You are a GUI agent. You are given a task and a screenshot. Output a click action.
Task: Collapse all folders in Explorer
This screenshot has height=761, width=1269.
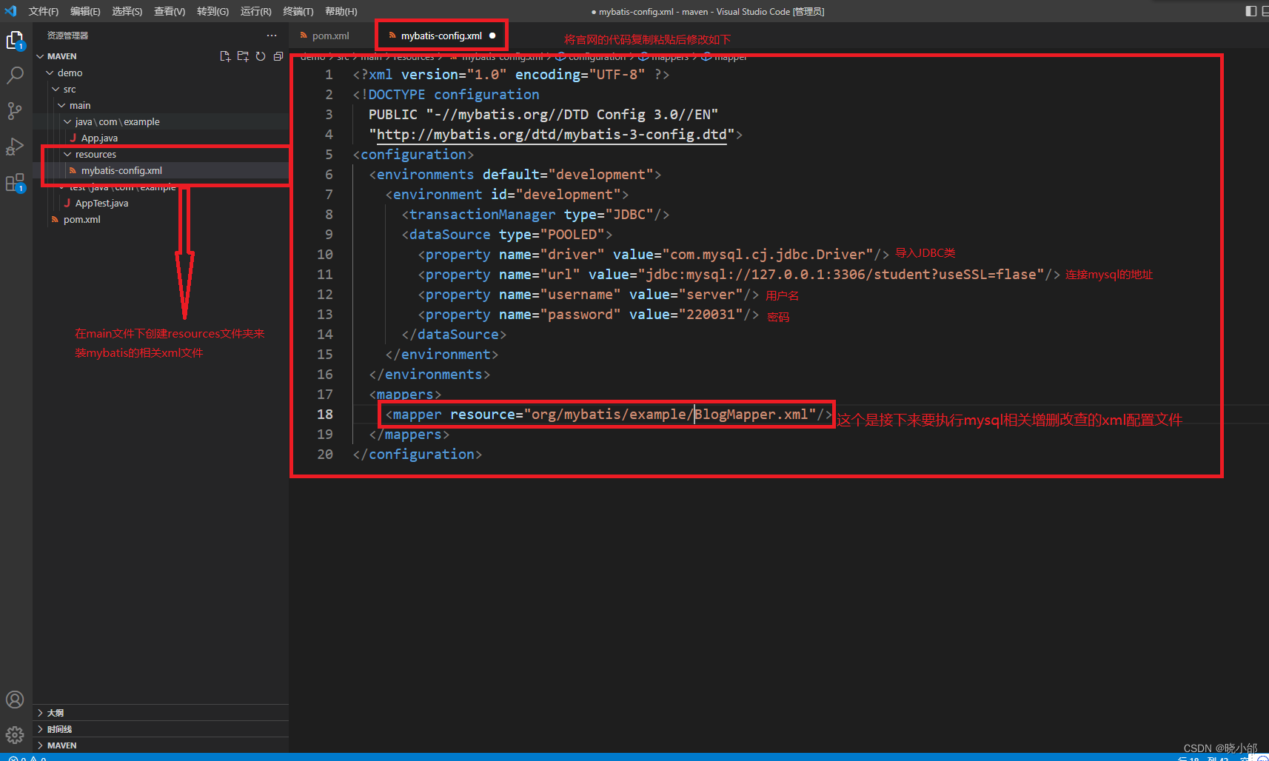(278, 56)
